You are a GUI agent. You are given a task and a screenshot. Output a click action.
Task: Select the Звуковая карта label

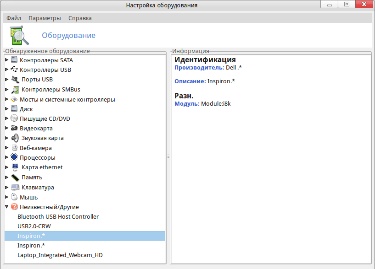click(43, 138)
